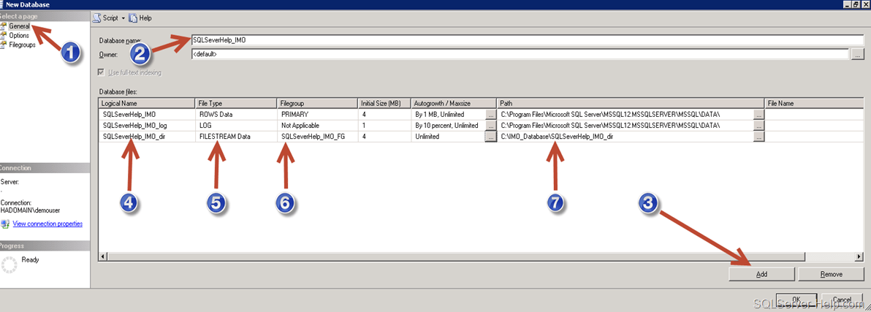871x312 pixels.
Task: Switch to the Filegroups page
Action: pos(22,45)
